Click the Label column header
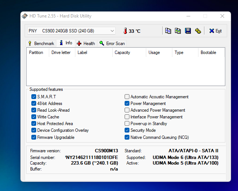Screen dimensions: 238x191 tap(94, 52)
